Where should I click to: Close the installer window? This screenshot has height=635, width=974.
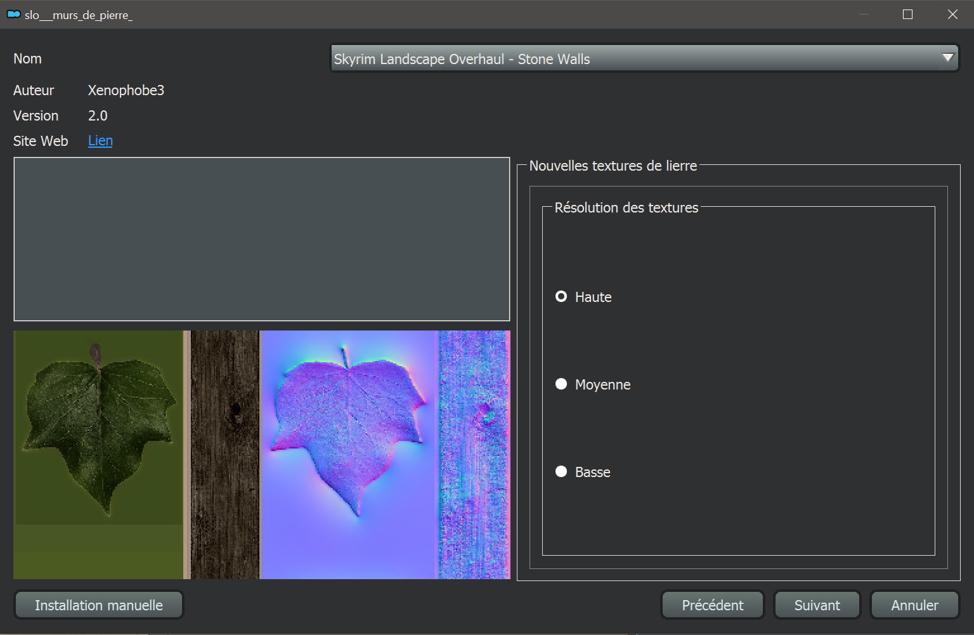point(952,14)
